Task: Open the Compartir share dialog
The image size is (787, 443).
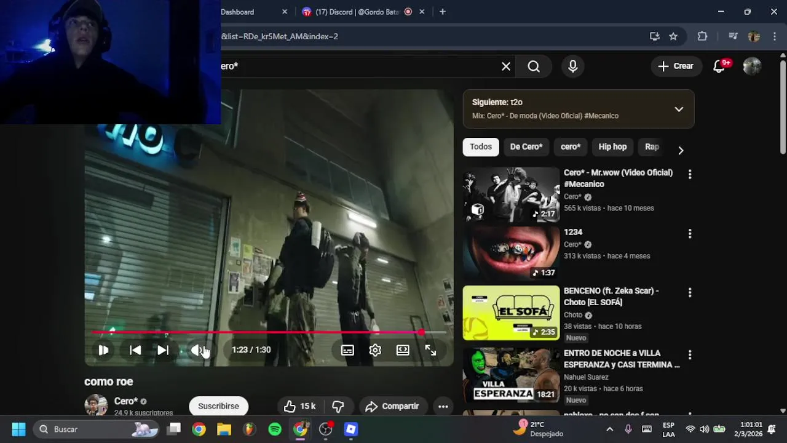Action: (x=392, y=406)
